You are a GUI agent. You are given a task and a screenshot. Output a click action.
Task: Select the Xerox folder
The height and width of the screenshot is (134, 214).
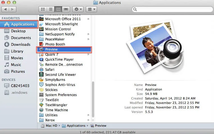click(64, 120)
